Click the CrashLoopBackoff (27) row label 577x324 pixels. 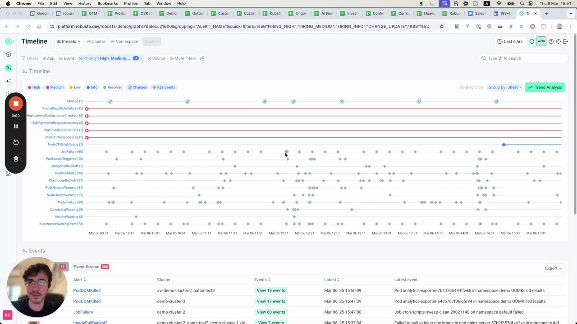[66, 180]
